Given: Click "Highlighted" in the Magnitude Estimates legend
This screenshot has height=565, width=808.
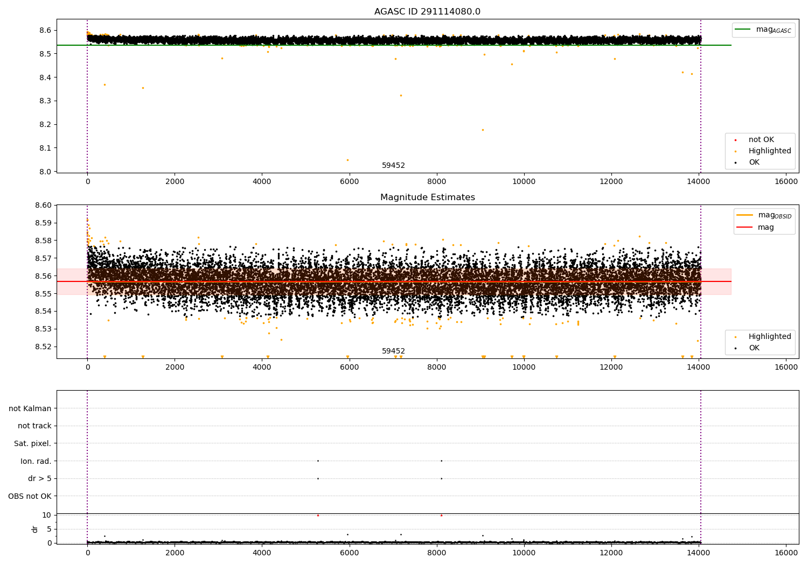Looking at the screenshot, I should pos(770,337).
